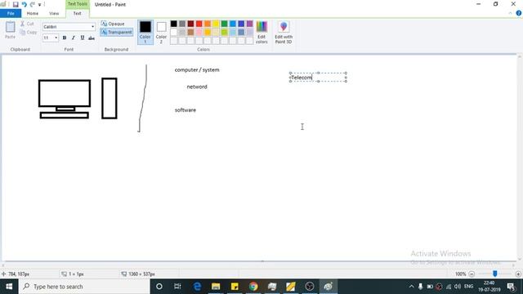Toggle Italic text formatting

(74, 38)
